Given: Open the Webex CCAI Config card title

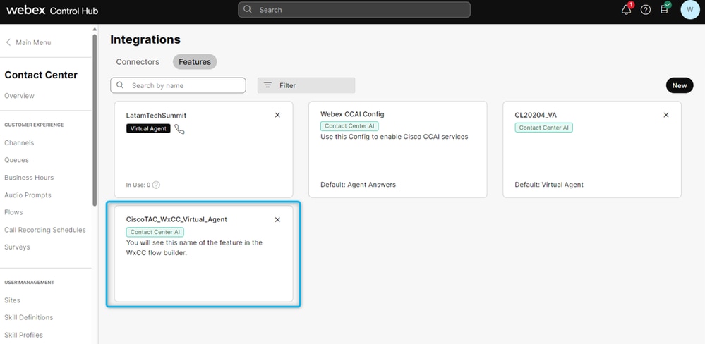Looking at the screenshot, I should tap(353, 114).
